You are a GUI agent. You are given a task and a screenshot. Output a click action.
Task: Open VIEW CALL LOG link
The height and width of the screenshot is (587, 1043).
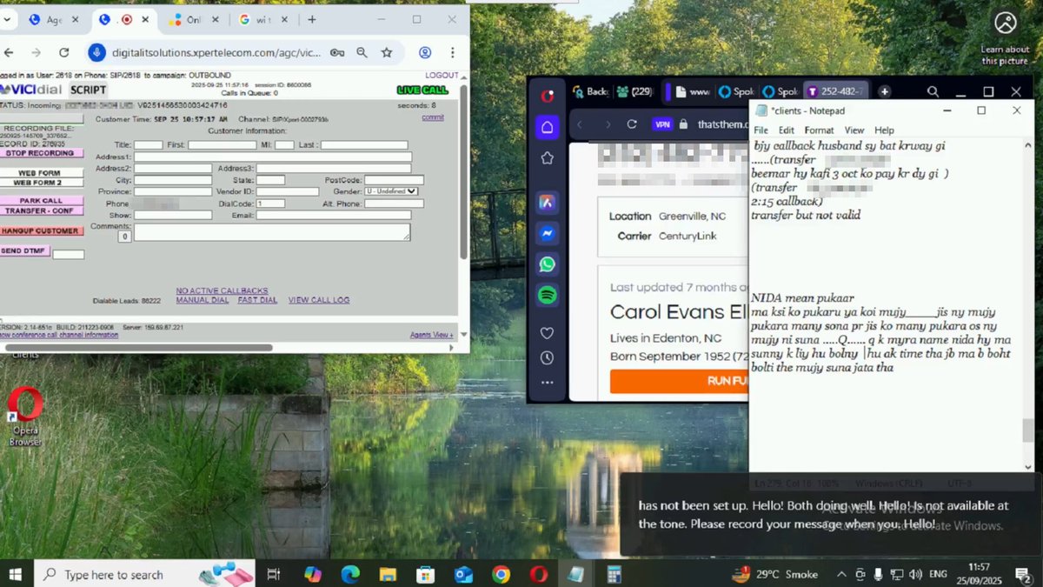click(x=319, y=300)
